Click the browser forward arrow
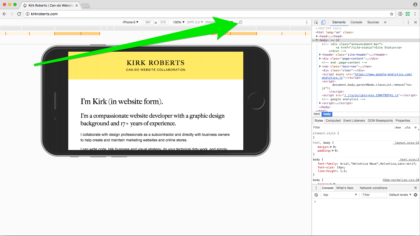The width and height of the screenshot is (420, 236). [12, 14]
